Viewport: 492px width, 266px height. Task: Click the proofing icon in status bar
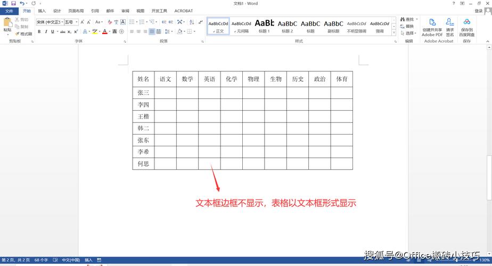pos(55,260)
